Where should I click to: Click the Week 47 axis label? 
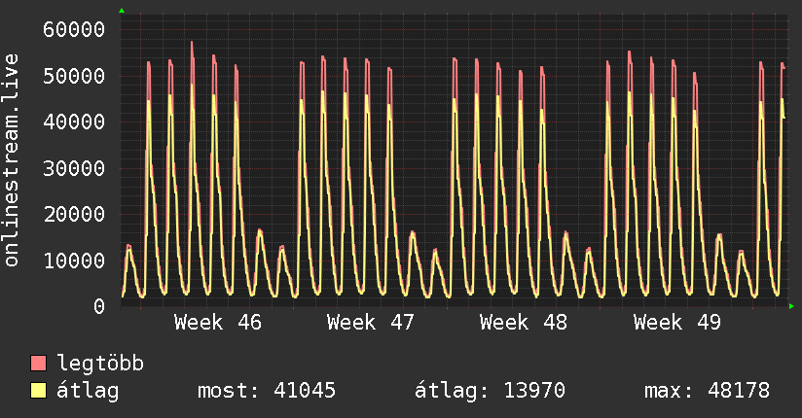pyautogui.click(x=371, y=323)
